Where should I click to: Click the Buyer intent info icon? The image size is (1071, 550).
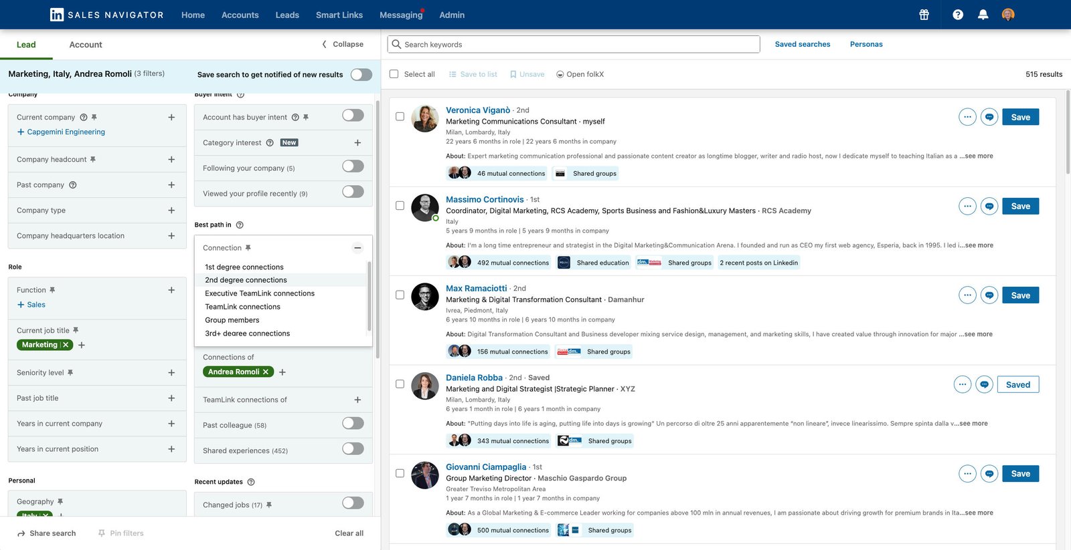(x=241, y=94)
